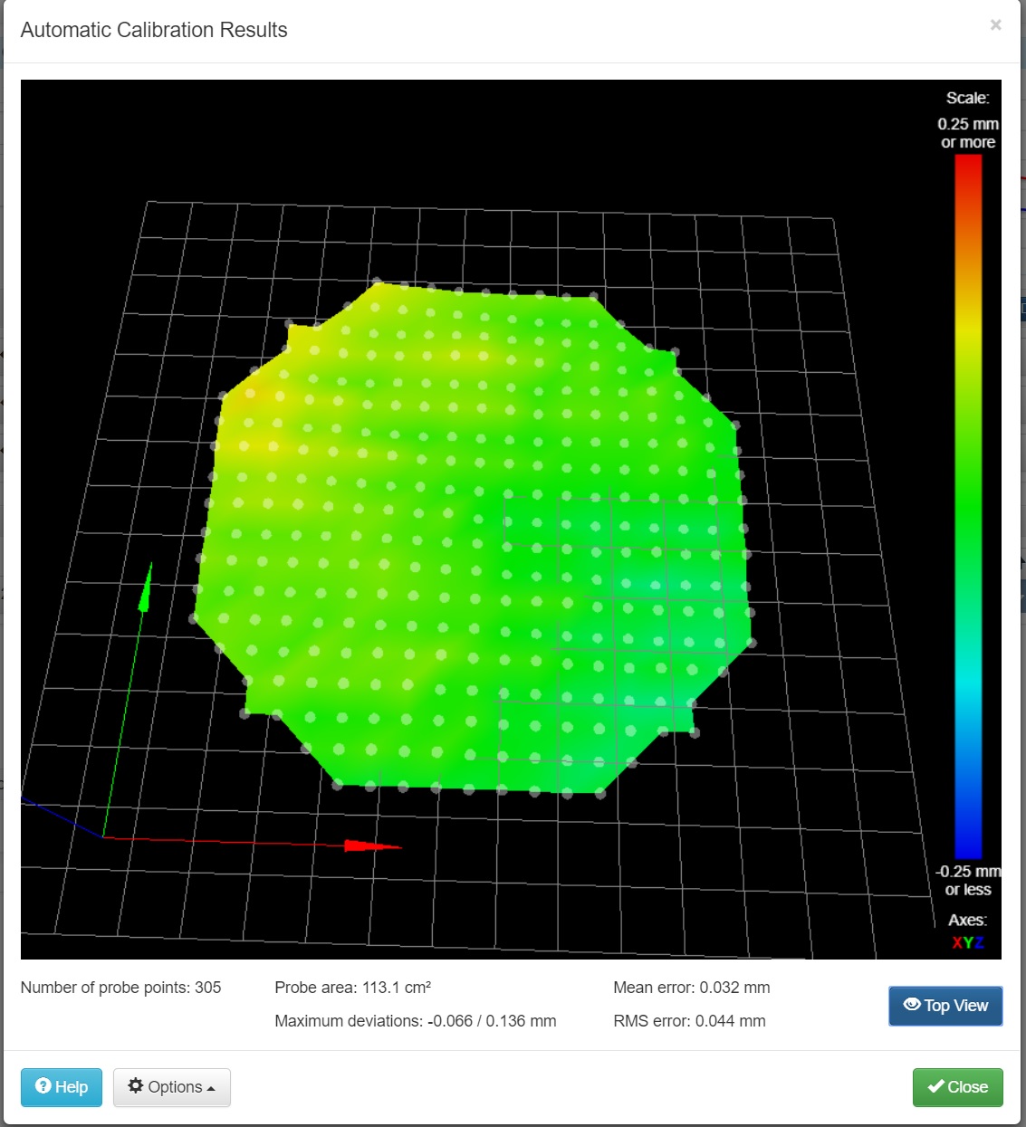
Task: Open Help for calibration results
Action: click(x=62, y=1087)
